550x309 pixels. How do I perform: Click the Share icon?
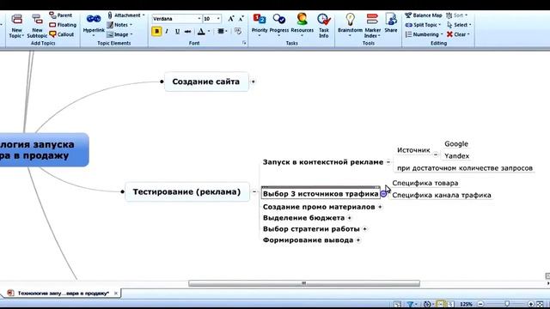click(391, 19)
